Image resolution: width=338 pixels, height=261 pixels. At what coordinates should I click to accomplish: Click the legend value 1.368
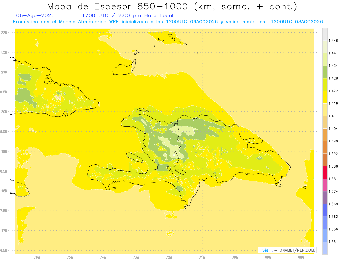coord(333,204)
